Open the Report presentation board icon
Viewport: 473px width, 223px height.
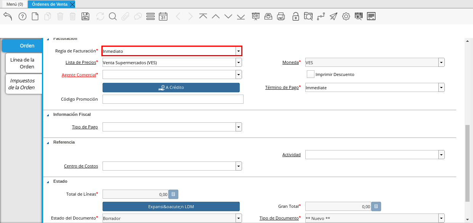(x=256, y=16)
